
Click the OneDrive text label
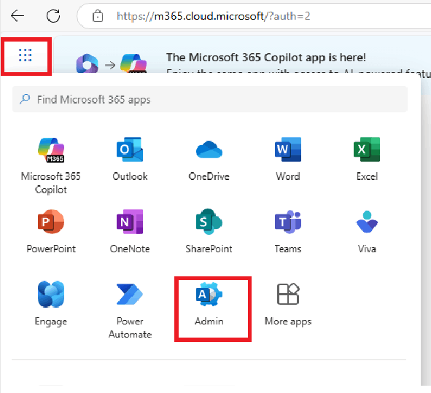(209, 176)
